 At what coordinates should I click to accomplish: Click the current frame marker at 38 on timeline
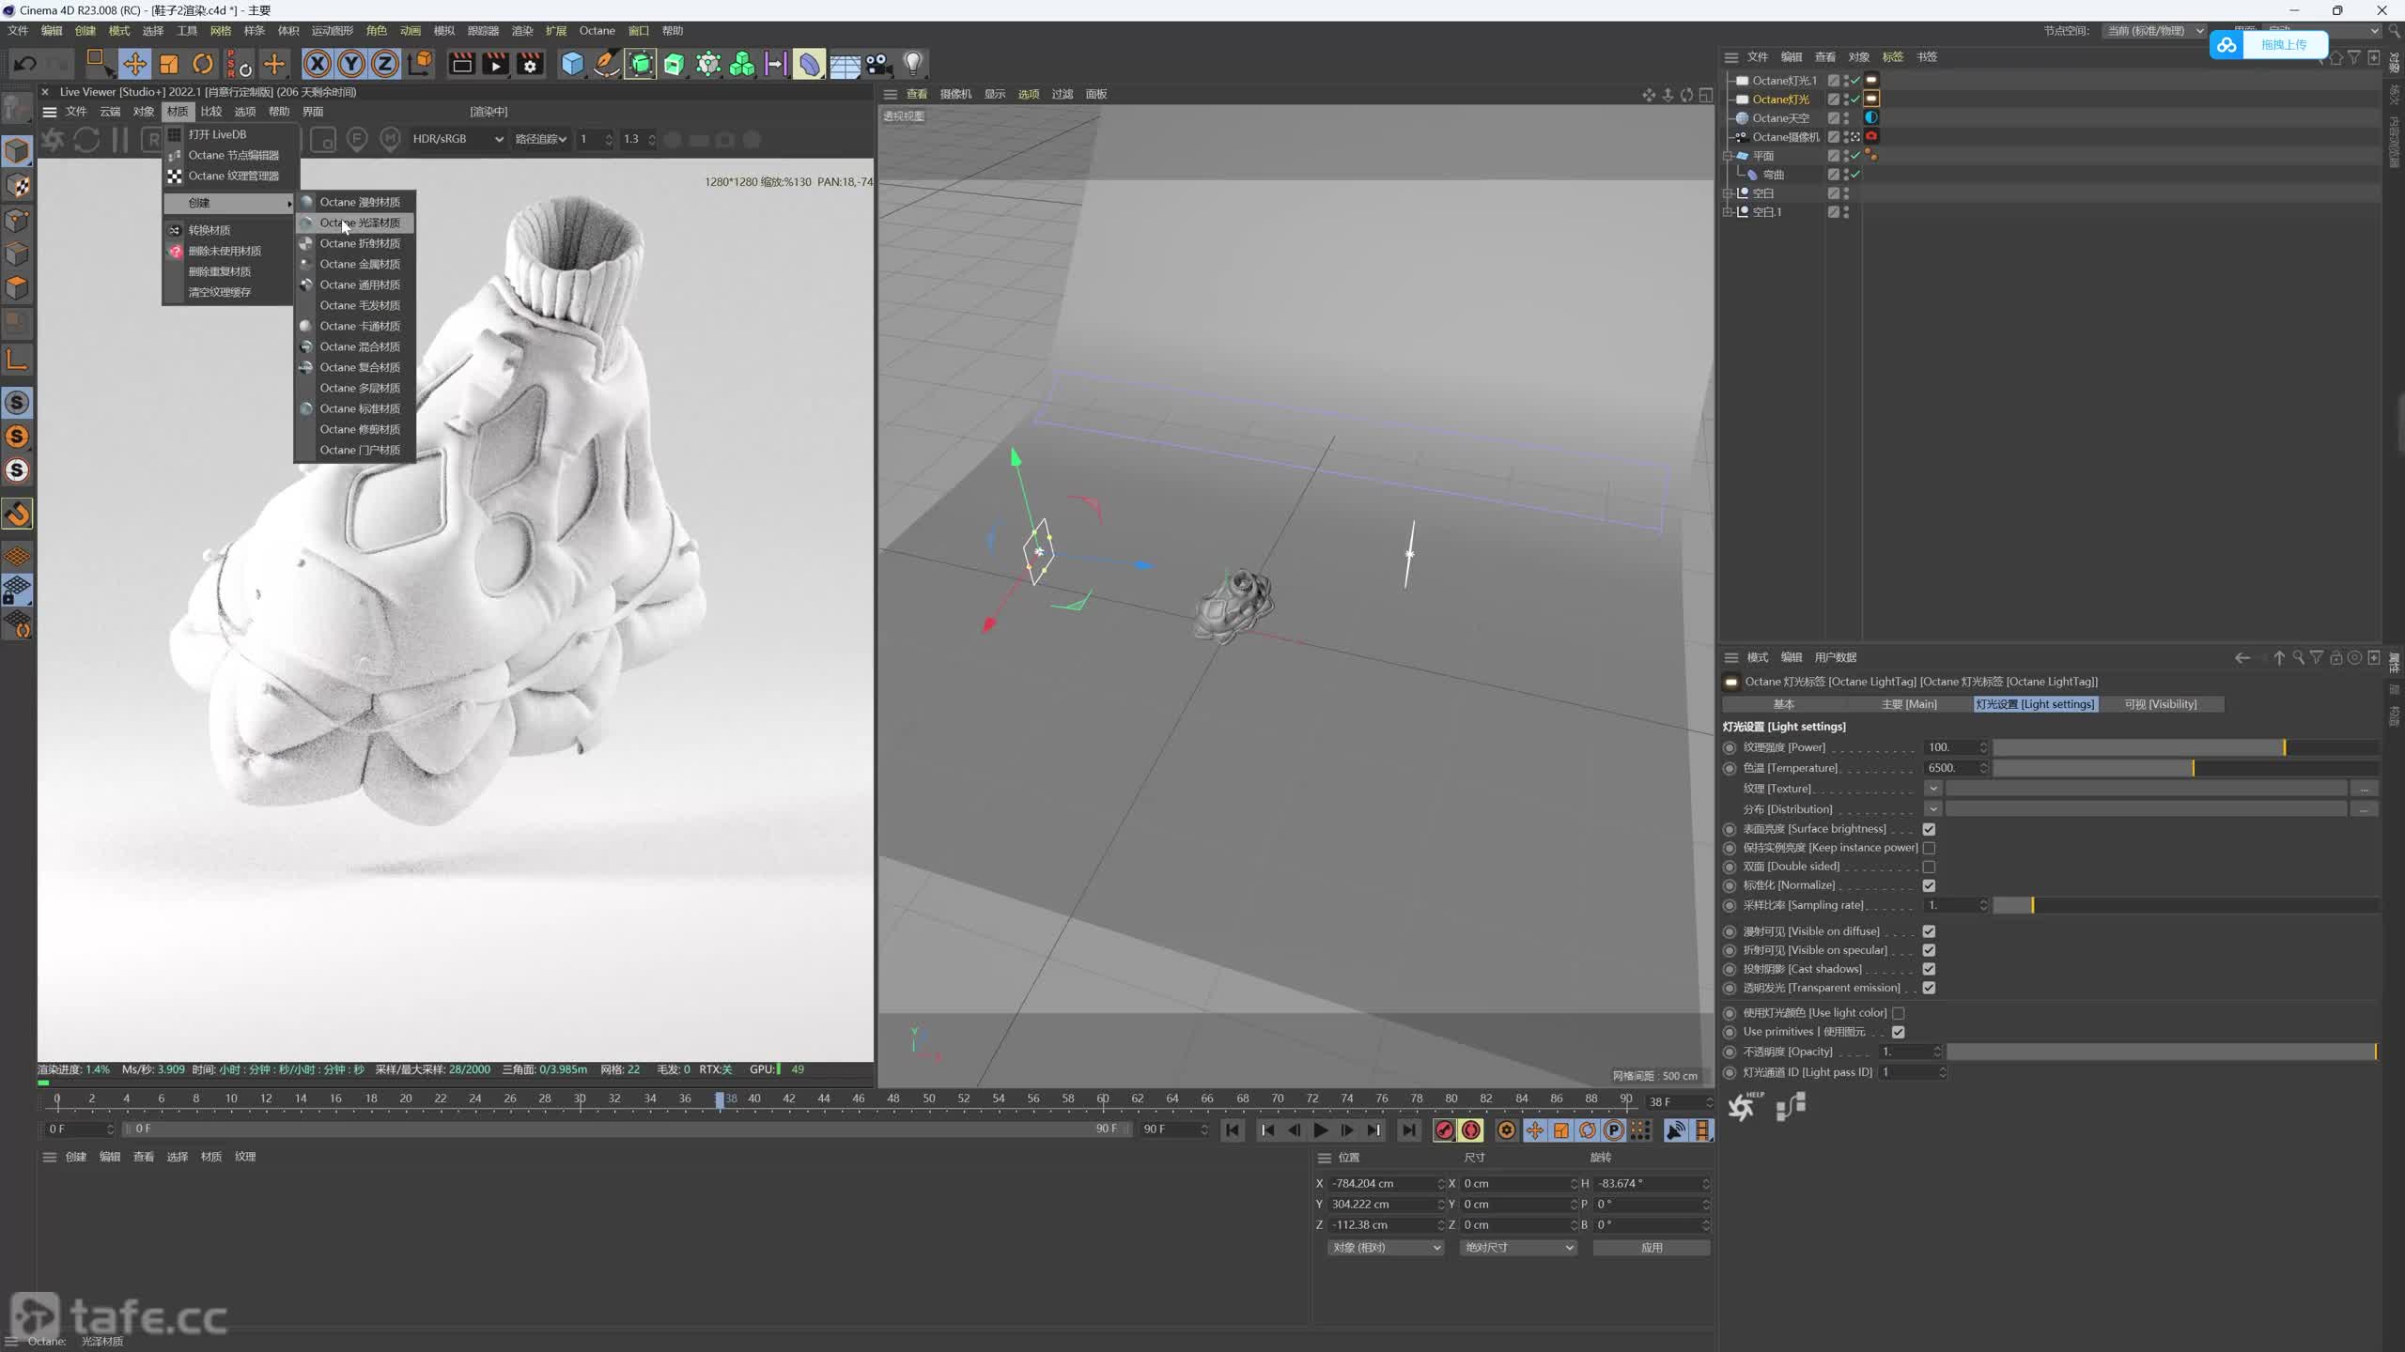click(x=721, y=1099)
